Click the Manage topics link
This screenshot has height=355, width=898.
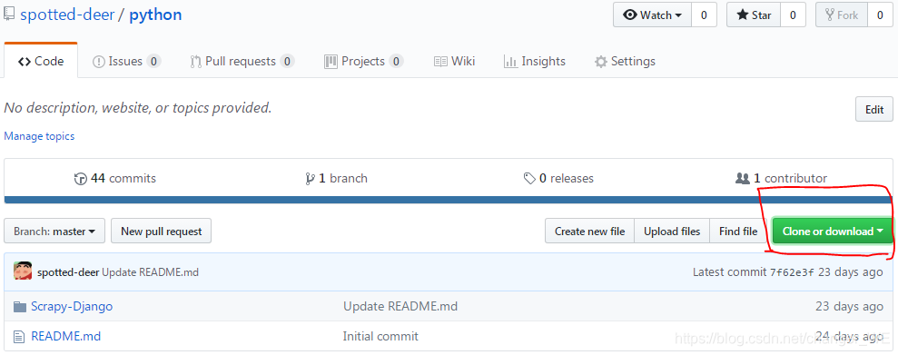(39, 136)
